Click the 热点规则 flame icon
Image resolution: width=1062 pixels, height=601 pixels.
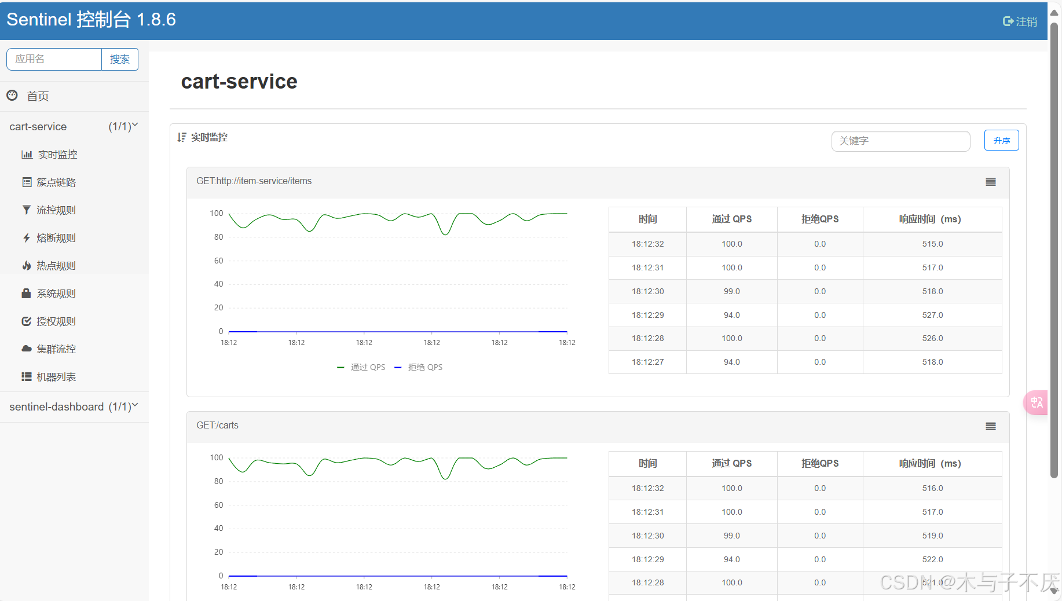[27, 266]
